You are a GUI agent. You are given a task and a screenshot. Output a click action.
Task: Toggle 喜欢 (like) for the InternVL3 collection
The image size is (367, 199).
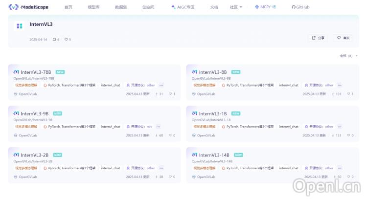343,38
